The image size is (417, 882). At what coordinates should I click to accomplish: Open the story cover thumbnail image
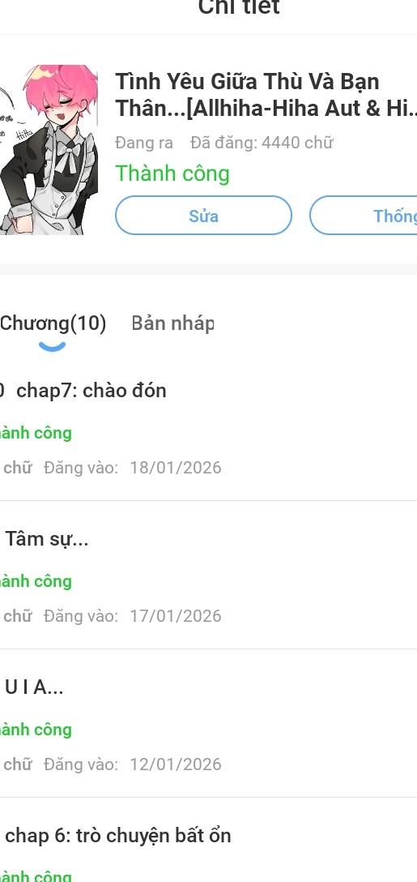49,150
